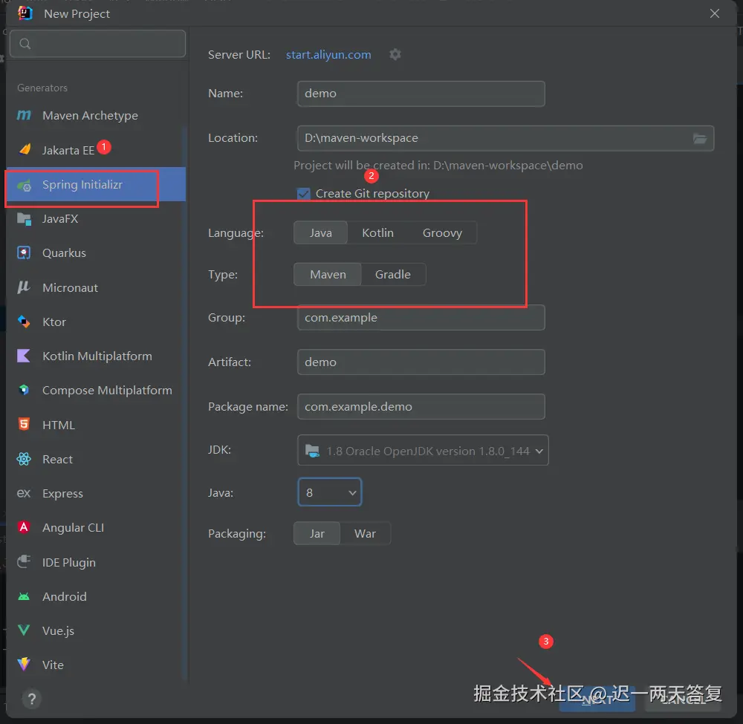Select Maven Archetype generator
The image size is (743, 724).
coord(96,116)
